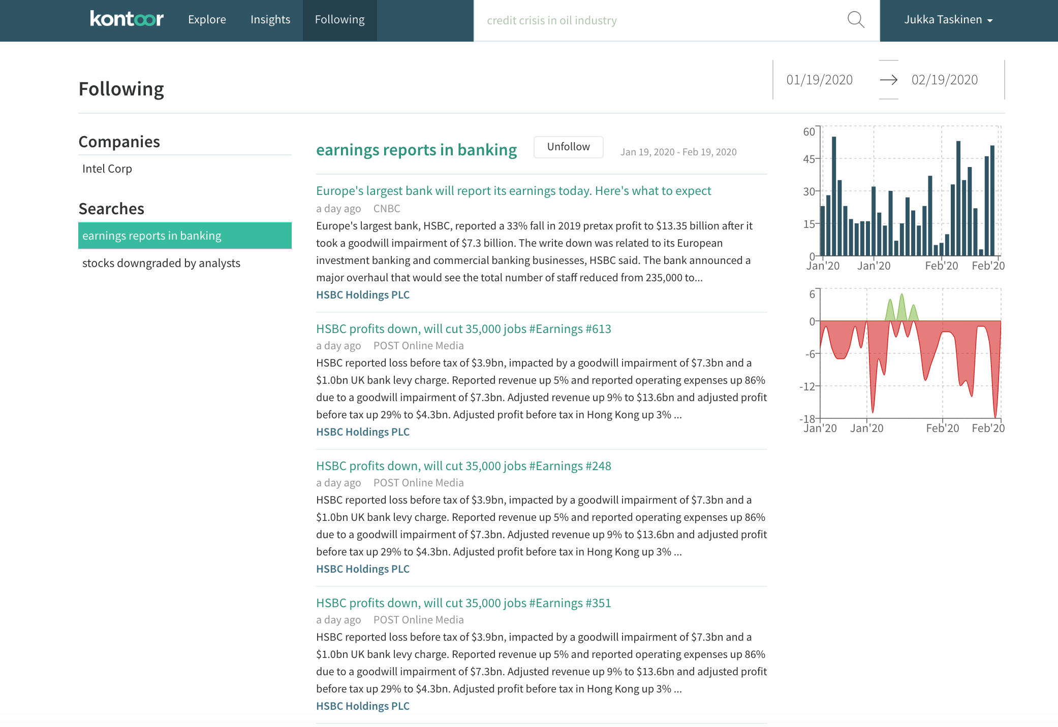Click the Companies section heading
The height and width of the screenshot is (727, 1058).
pyautogui.click(x=119, y=142)
